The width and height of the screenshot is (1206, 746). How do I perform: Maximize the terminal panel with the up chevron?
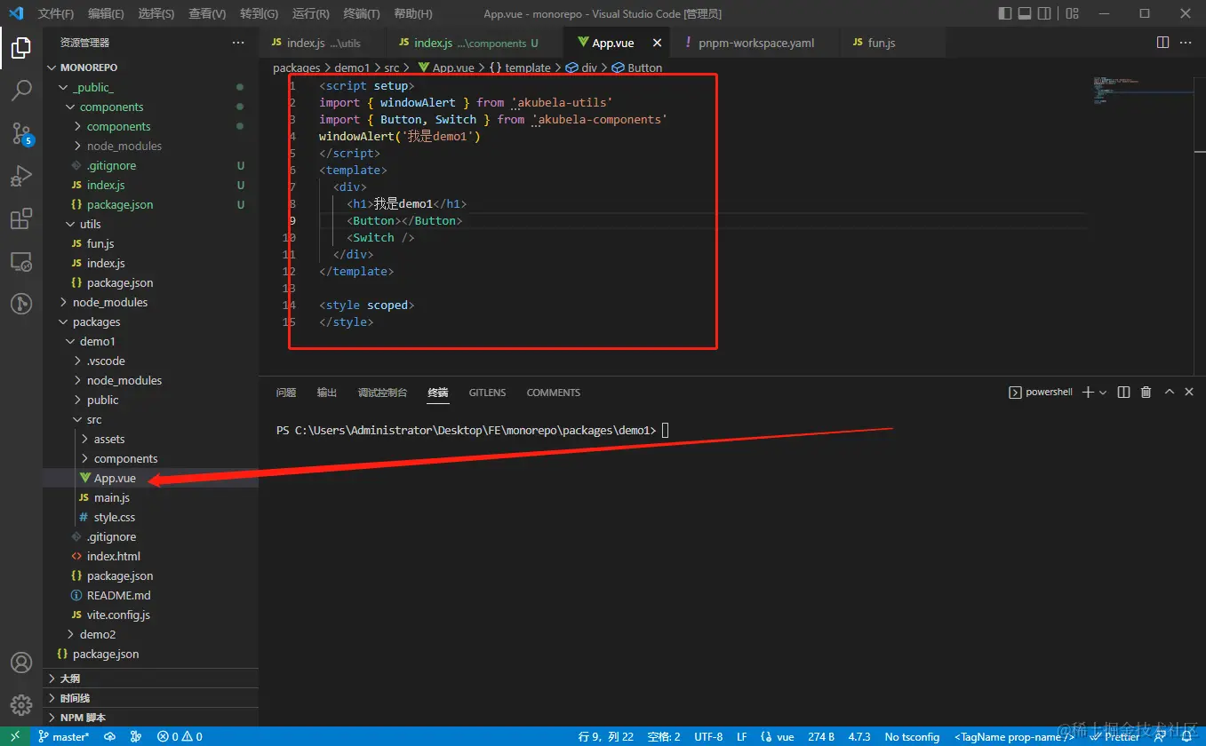point(1170,392)
